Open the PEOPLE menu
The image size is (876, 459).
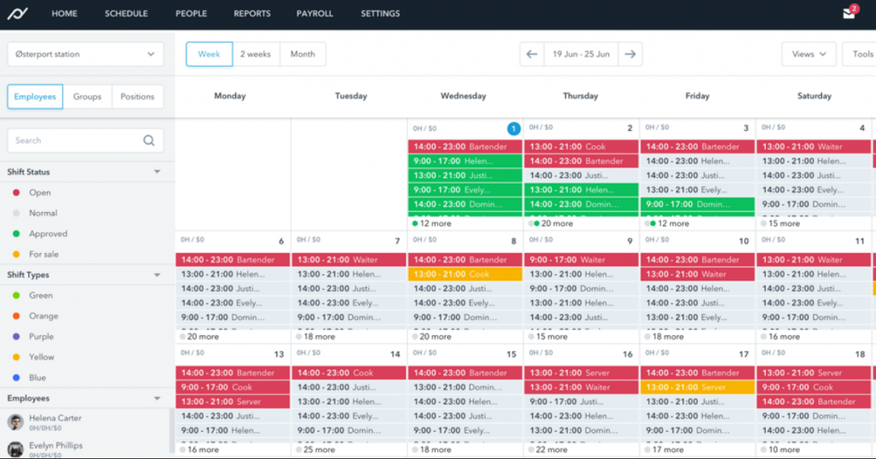[191, 14]
